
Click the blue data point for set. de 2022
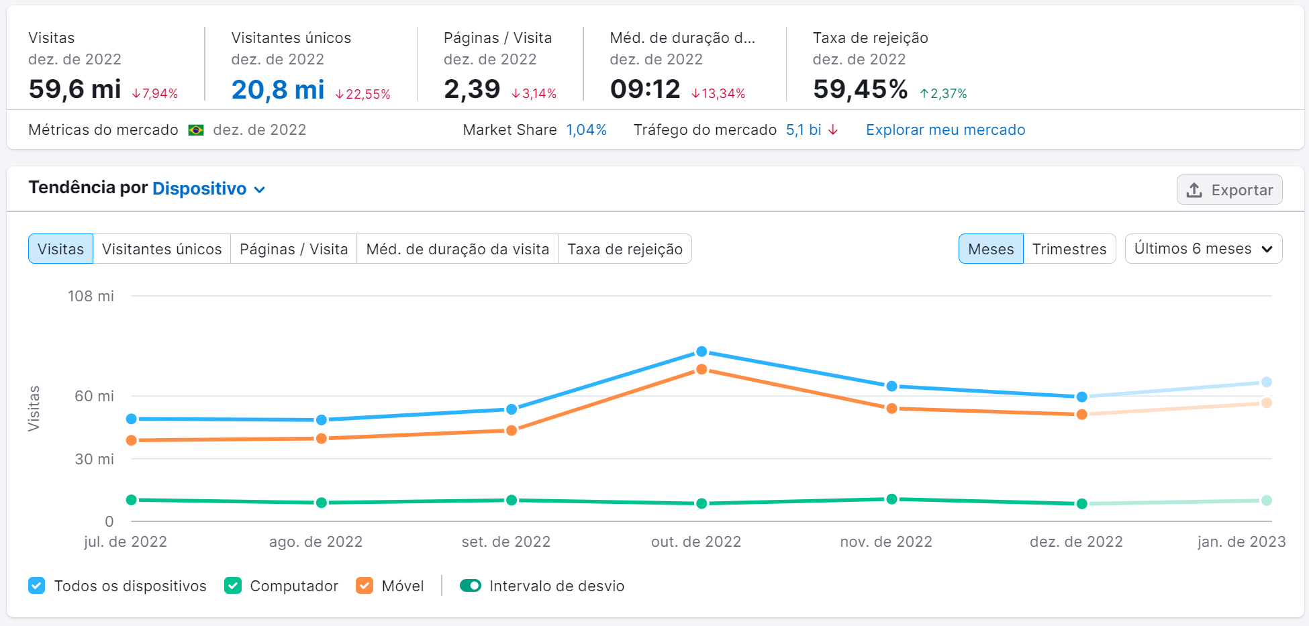point(512,409)
